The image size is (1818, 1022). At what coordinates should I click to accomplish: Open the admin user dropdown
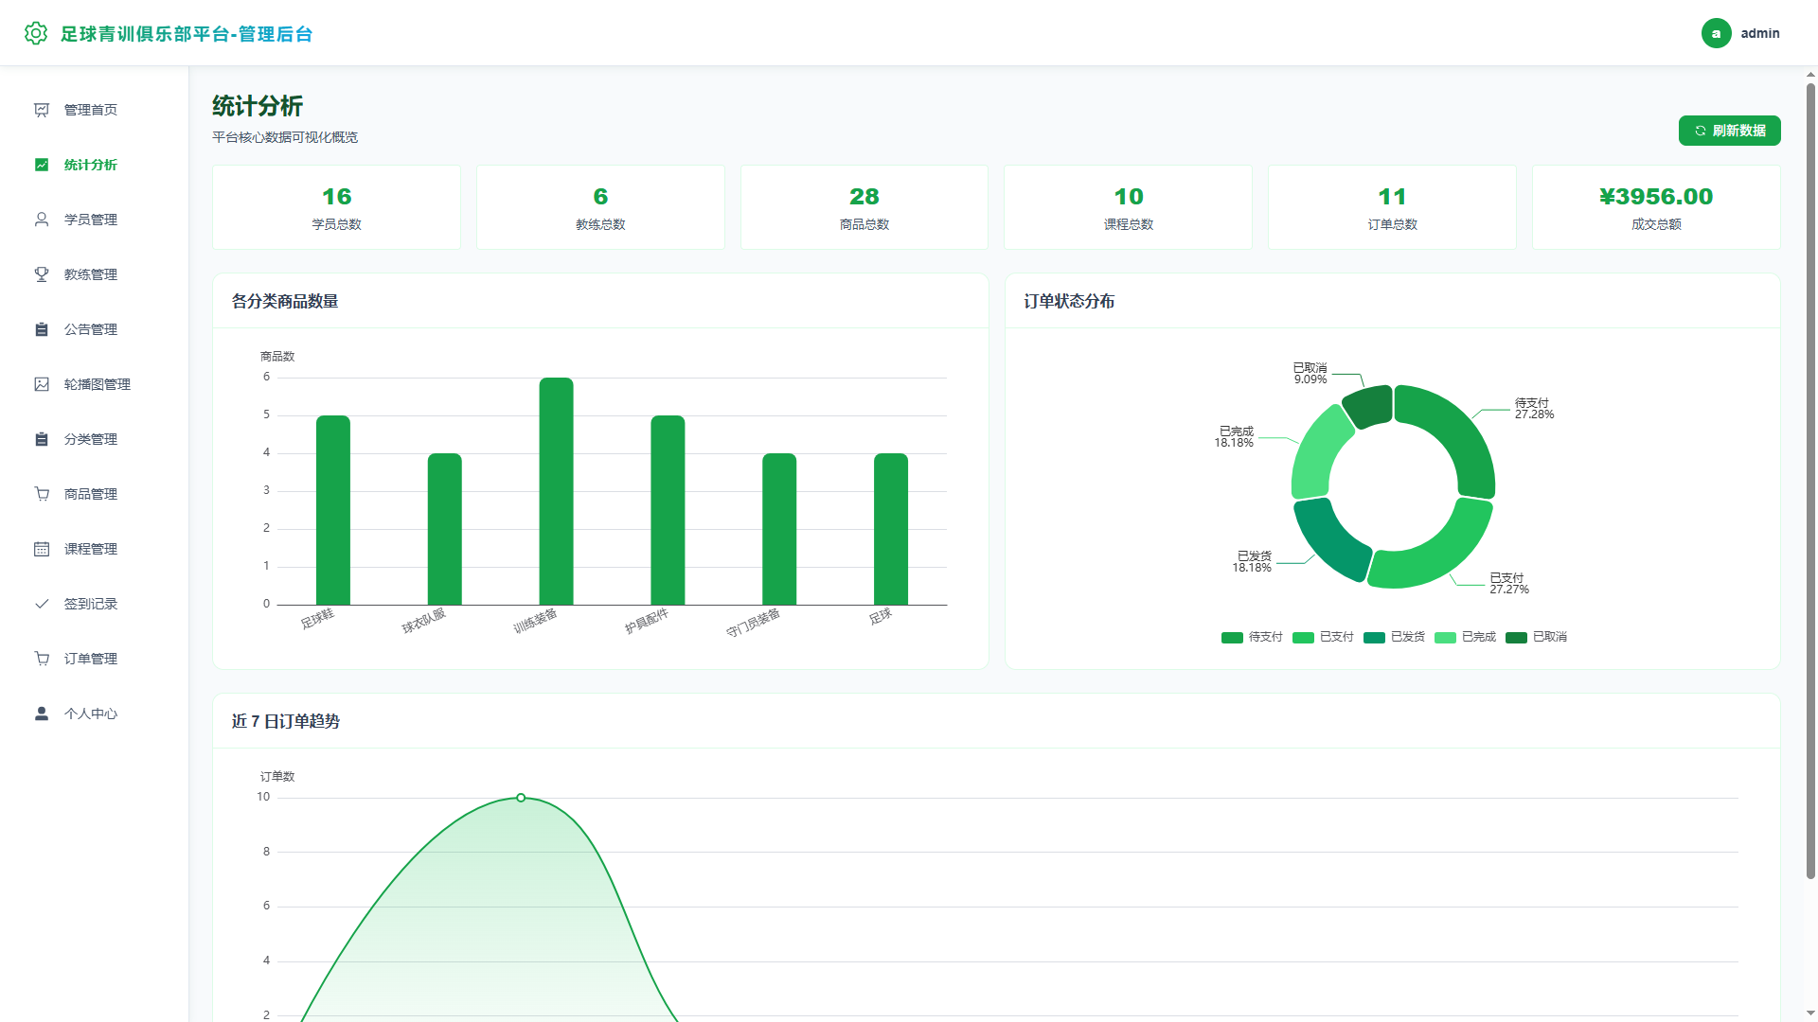(x=1740, y=33)
